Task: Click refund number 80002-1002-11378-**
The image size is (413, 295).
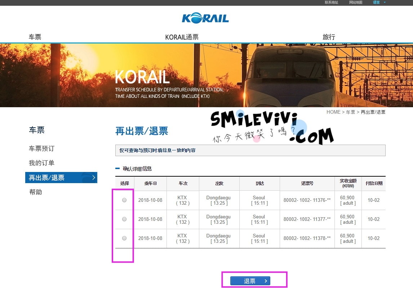Action: (x=307, y=238)
